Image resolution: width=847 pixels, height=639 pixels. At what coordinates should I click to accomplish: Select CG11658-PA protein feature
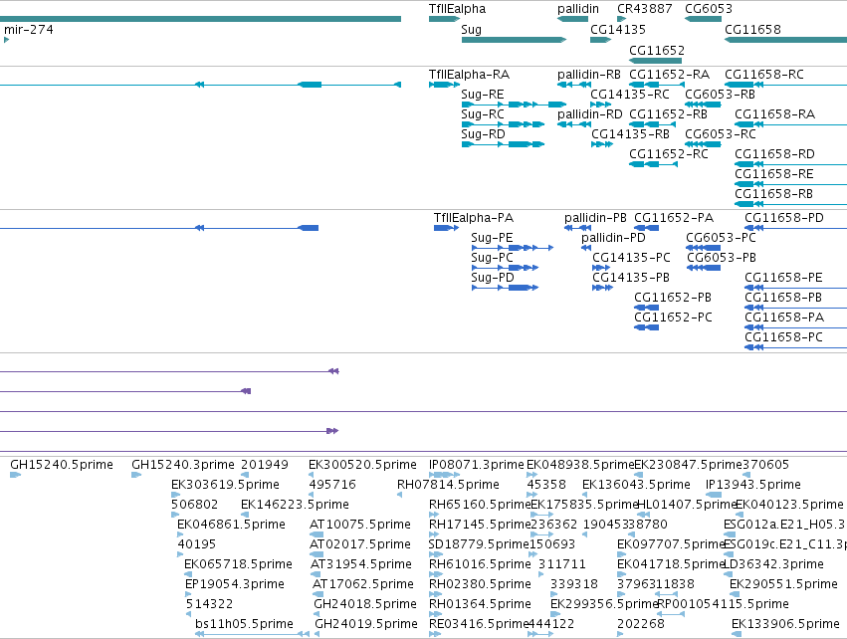click(x=795, y=327)
